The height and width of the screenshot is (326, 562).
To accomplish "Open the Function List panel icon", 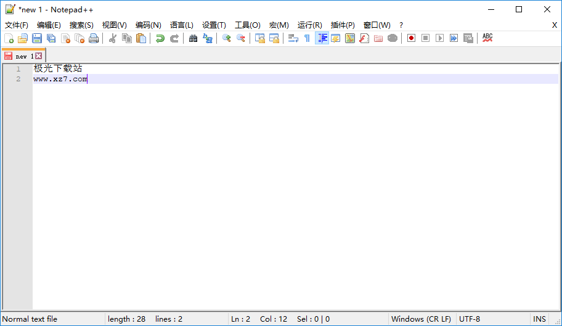I will click(364, 38).
